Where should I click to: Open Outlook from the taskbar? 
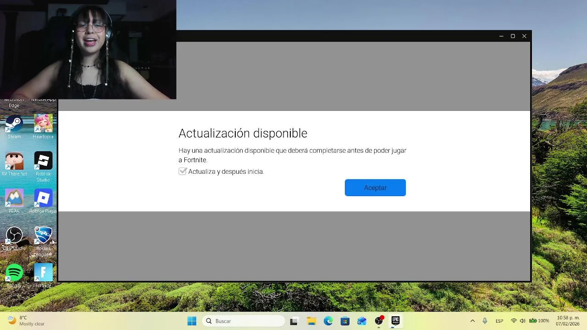pyautogui.click(x=362, y=321)
